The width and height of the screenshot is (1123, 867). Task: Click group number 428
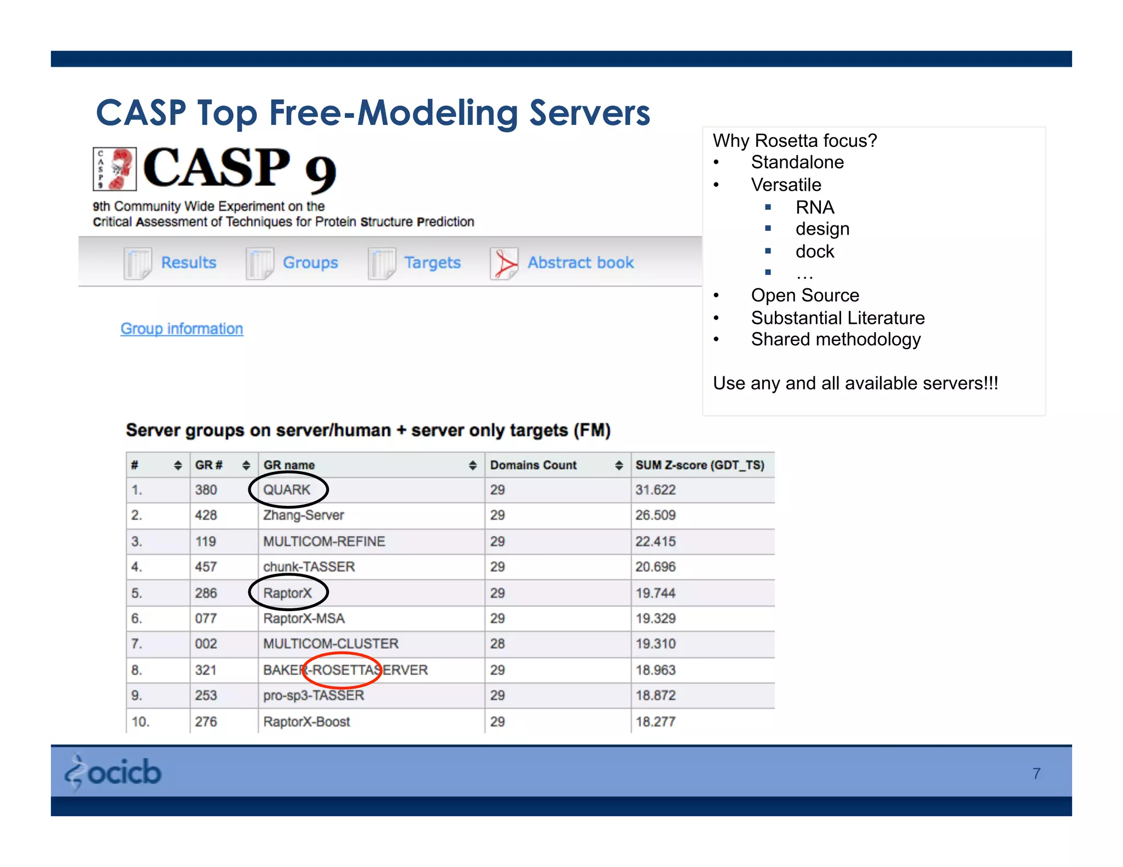click(206, 515)
